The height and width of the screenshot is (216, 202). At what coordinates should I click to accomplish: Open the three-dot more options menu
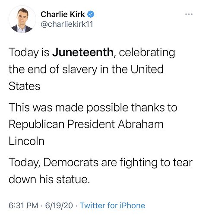pos(189,14)
